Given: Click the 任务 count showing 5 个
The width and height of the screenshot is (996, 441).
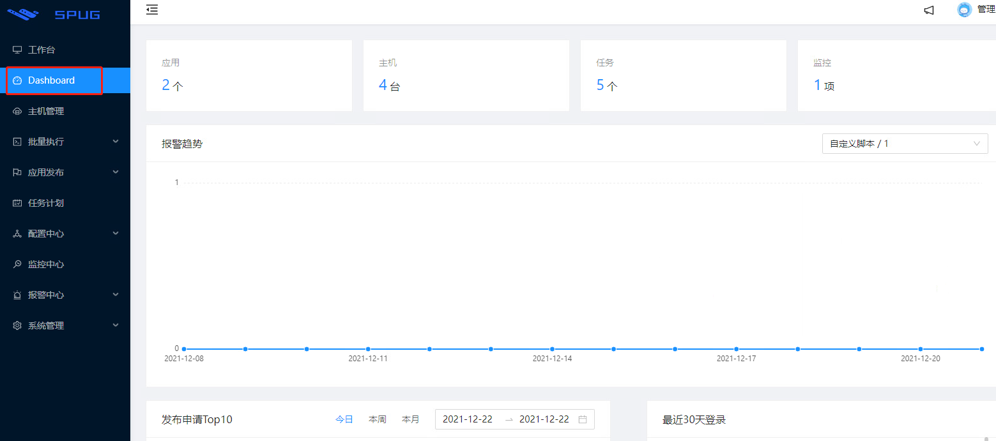Looking at the screenshot, I should tap(606, 84).
